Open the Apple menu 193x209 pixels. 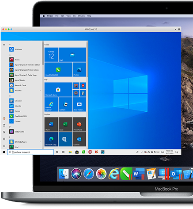44,16
